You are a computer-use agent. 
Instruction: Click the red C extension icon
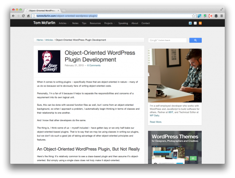coord(211,16)
